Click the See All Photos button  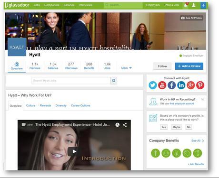pos(191,18)
